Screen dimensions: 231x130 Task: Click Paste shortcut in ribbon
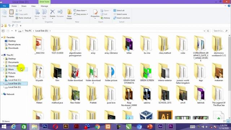coord(23,18)
